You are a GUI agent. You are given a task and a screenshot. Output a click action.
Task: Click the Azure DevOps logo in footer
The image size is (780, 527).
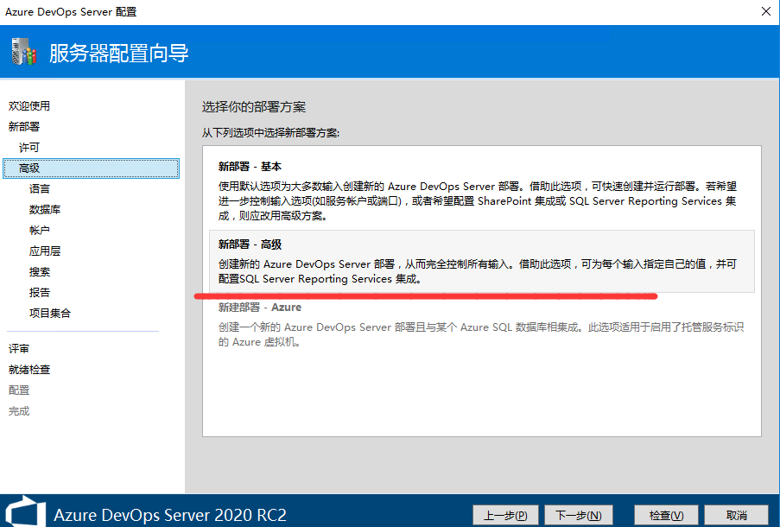[23, 512]
